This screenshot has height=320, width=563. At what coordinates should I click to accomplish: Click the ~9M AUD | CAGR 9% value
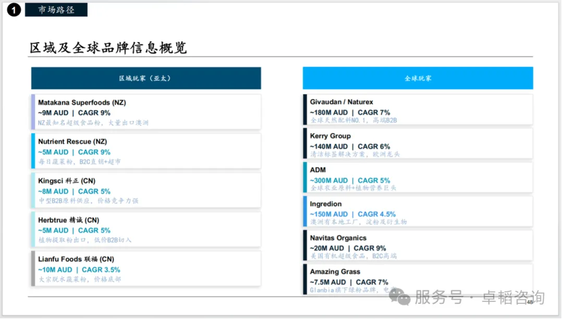coord(75,113)
